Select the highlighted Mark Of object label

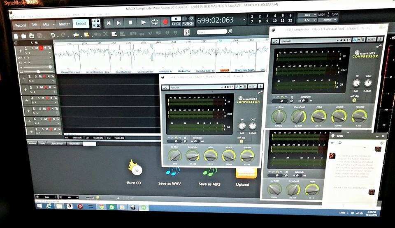point(225,71)
